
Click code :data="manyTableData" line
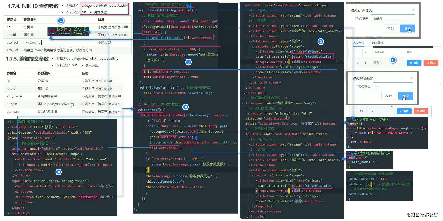pyautogui.click(x=286, y=5)
